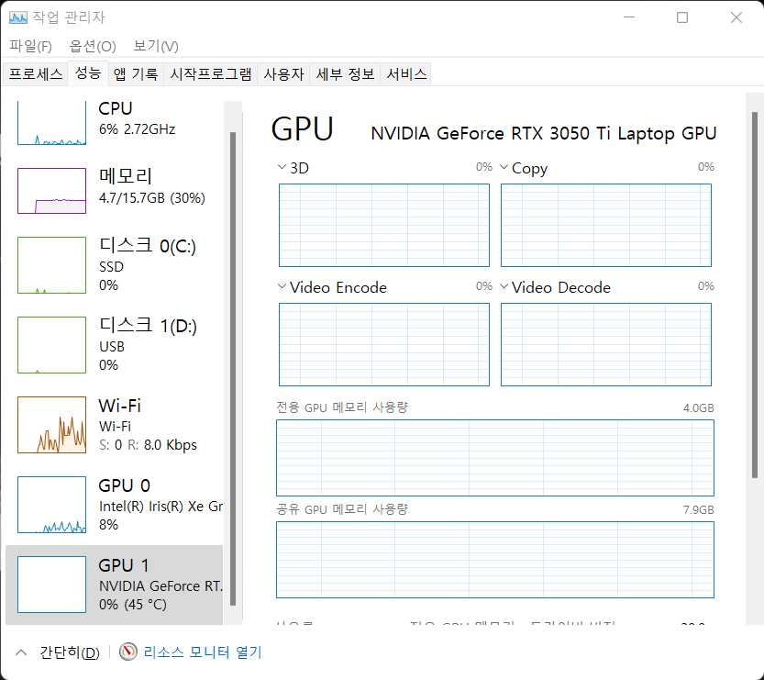Select the Disk 1 (D:) USB graph
764x680 pixels.
[51, 345]
